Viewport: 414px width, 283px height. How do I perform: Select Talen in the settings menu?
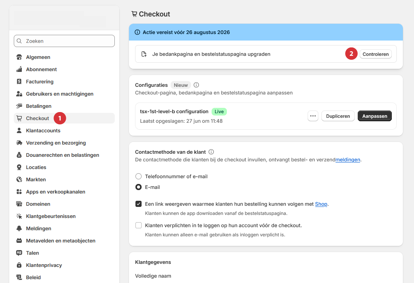click(32, 253)
